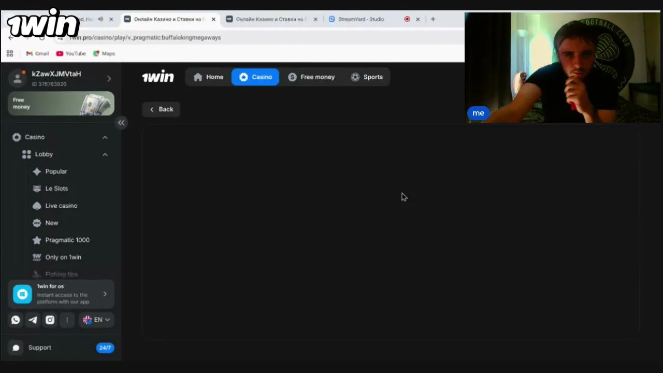Viewport: 663px width, 373px height.
Task: Click the Back button
Action: point(161,109)
